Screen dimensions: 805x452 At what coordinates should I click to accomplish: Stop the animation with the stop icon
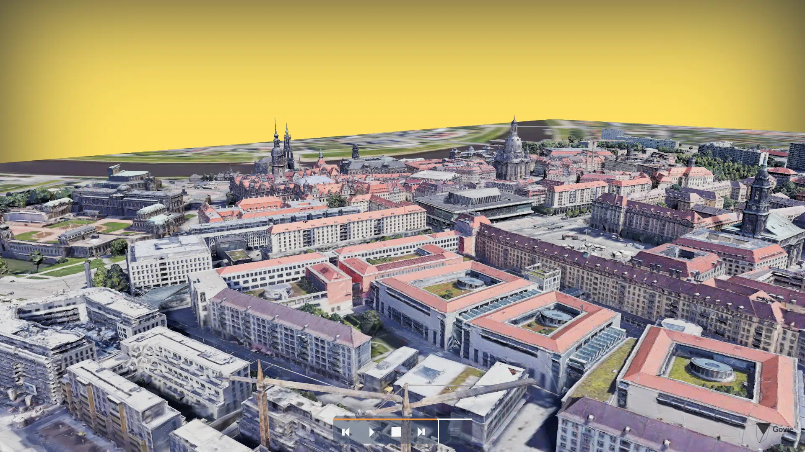396,432
